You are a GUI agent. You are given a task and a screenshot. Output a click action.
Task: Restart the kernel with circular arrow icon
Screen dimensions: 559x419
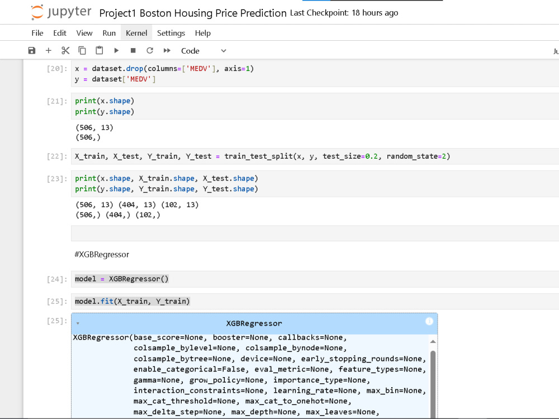click(x=150, y=51)
